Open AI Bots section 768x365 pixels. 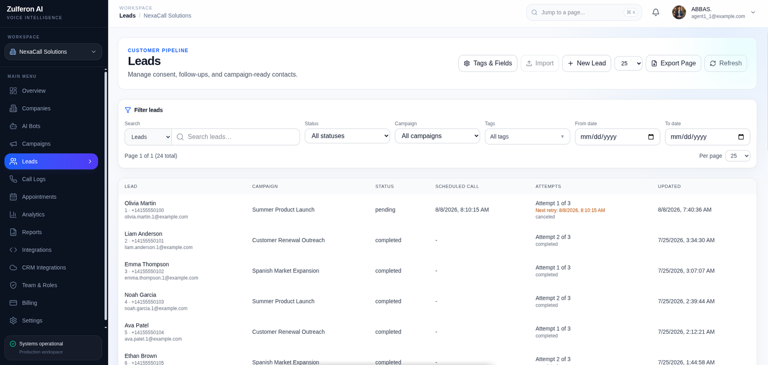[x=51, y=126]
